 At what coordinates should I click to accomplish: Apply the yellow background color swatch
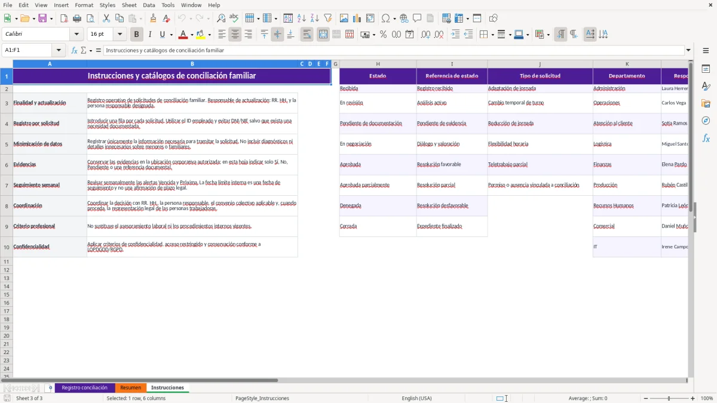pyautogui.click(x=201, y=35)
